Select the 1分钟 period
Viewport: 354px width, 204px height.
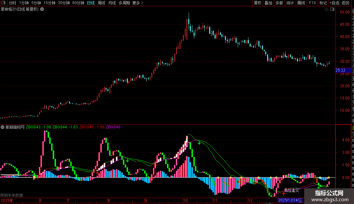pyautogui.click(x=24, y=3)
